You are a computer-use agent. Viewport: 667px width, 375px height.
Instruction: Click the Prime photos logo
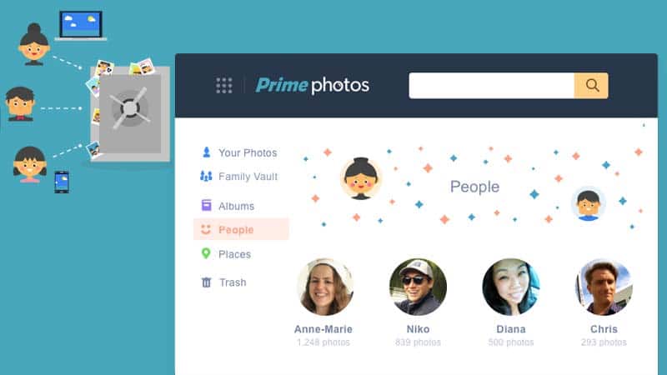click(x=312, y=86)
